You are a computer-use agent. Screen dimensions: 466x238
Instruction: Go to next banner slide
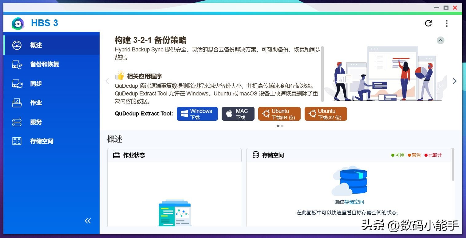coord(454,81)
